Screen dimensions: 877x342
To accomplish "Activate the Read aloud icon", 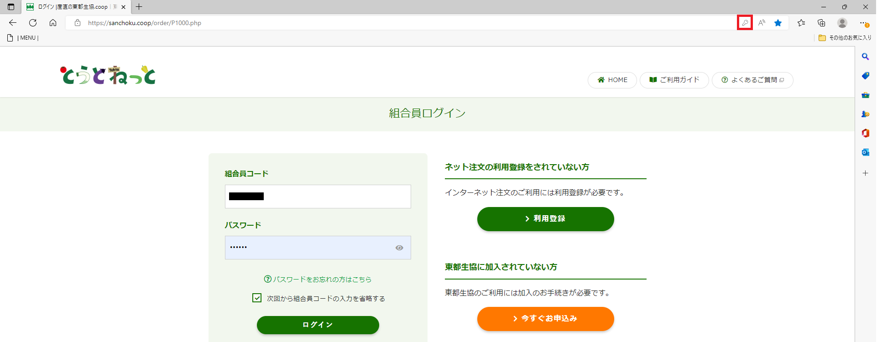I will [x=762, y=23].
